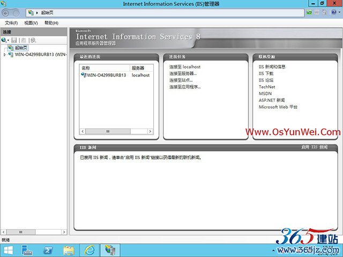Viewport: 343px width, 257px height.
Task: Open IIS 下载 link
Action: 266,73
